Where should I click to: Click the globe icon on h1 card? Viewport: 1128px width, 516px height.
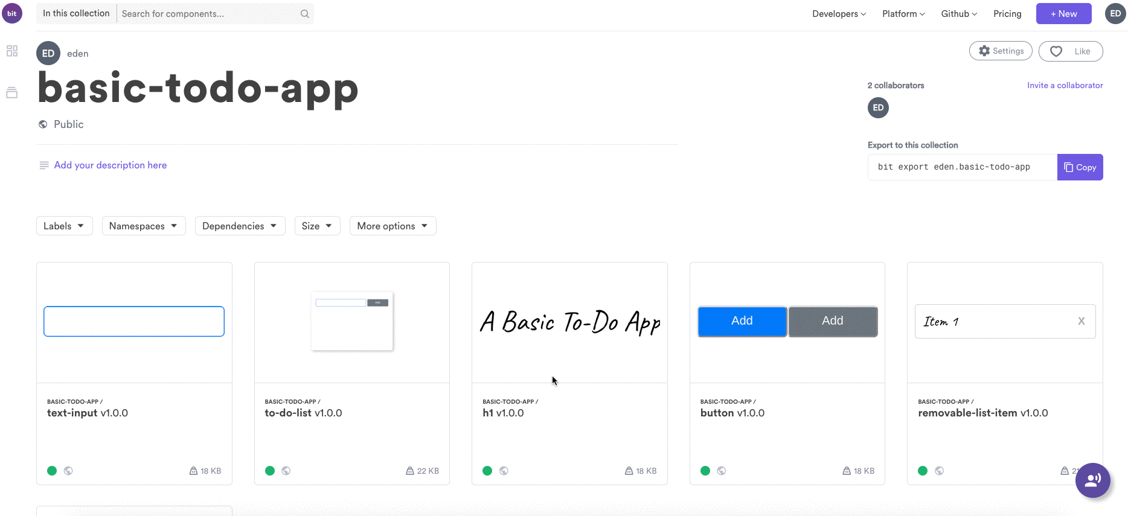[504, 471]
